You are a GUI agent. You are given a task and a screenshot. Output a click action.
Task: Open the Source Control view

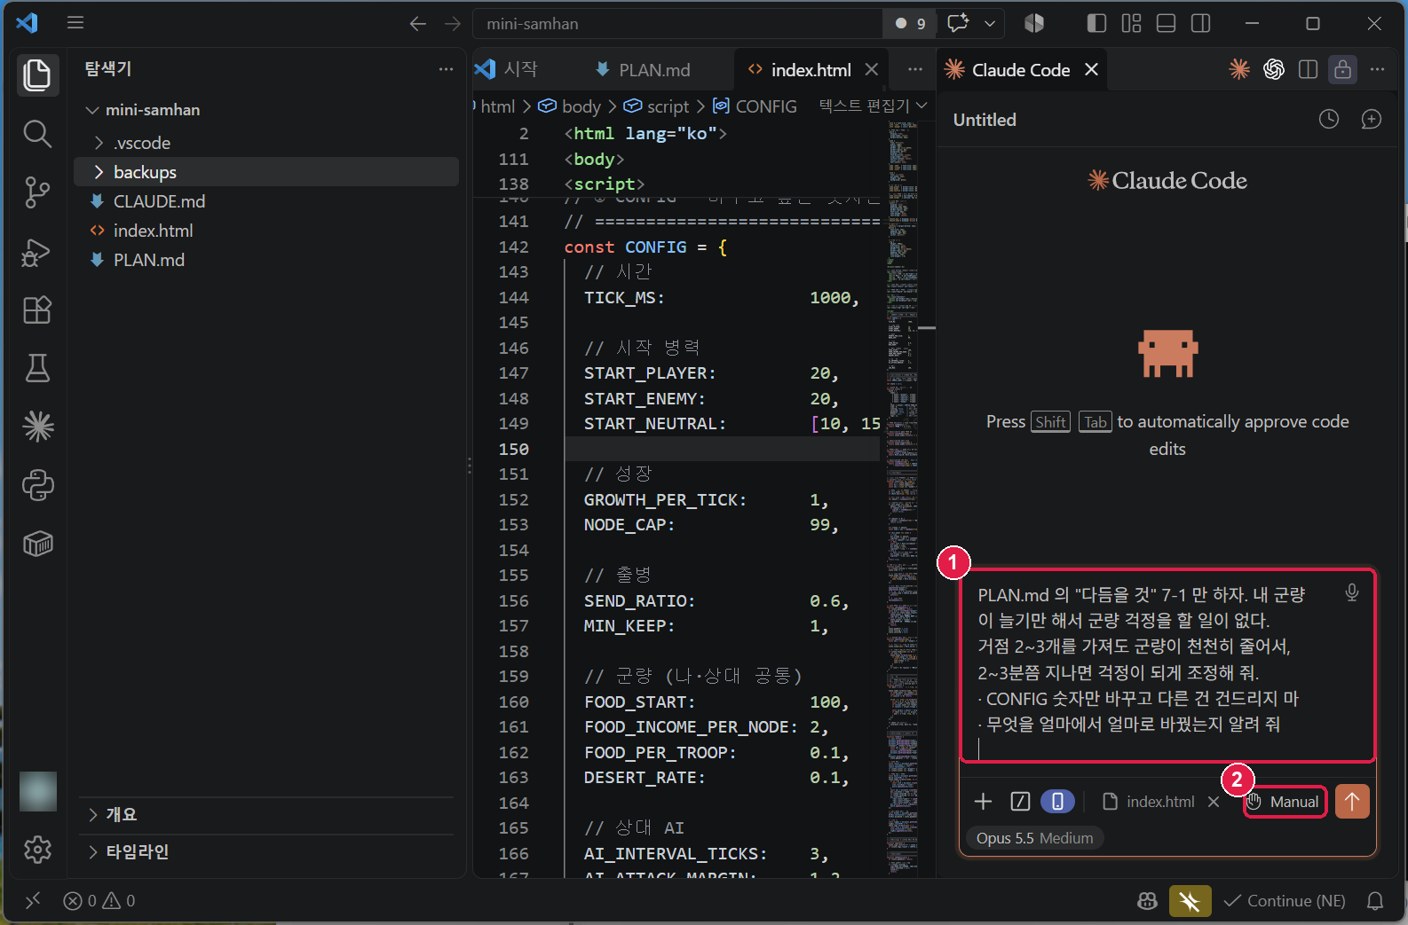pyautogui.click(x=37, y=192)
